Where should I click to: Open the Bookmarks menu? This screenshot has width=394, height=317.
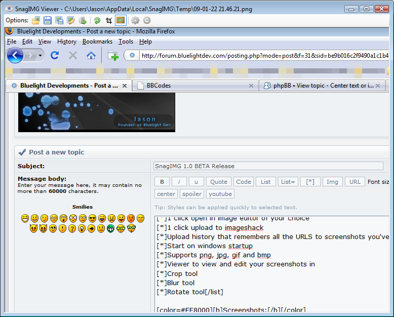98,42
